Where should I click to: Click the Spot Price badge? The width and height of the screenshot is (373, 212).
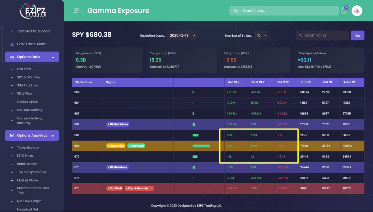tap(116, 146)
